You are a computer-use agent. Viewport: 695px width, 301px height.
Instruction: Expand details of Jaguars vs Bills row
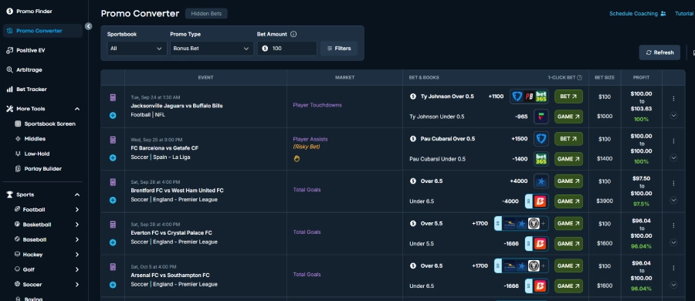[x=673, y=115]
